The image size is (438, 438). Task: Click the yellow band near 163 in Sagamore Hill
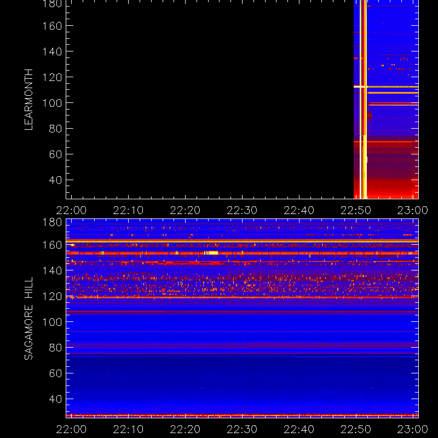[242, 241]
